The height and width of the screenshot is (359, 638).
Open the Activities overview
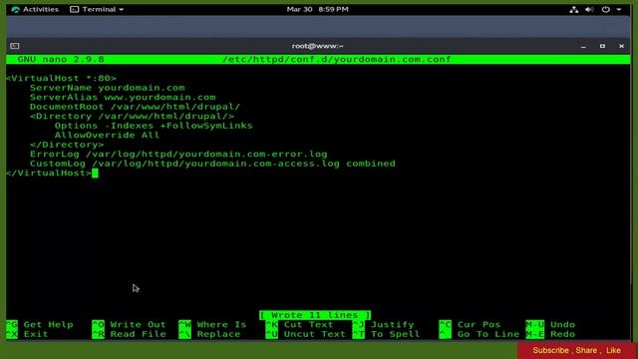point(35,9)
